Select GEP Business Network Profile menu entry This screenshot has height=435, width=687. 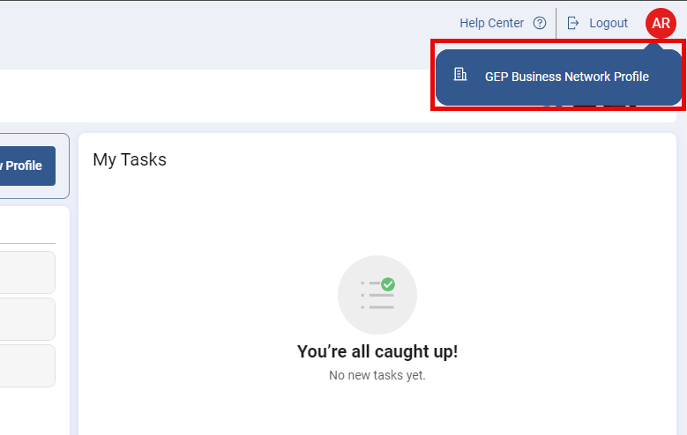pos(566,77)
